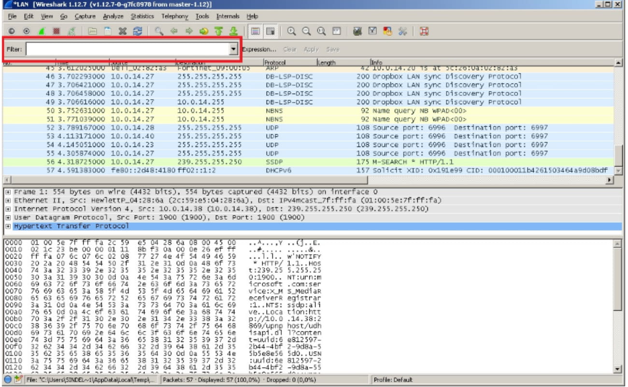
Task: Open the Internals menu
Action: point(227,16)
